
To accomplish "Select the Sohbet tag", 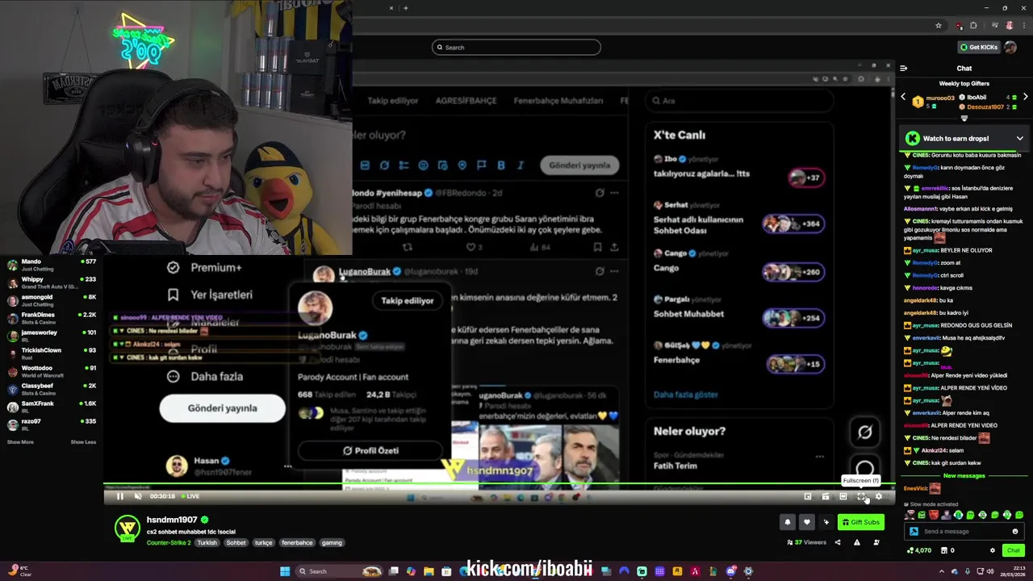I will click(x=236, y=542).
